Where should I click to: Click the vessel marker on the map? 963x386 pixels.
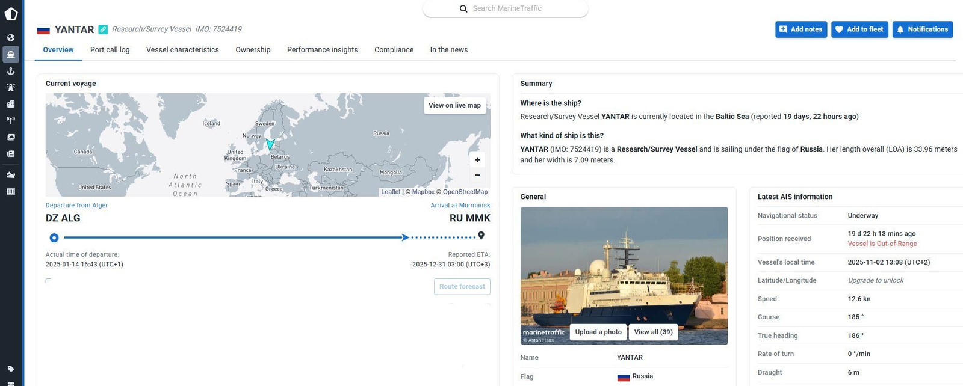point(270,144)
